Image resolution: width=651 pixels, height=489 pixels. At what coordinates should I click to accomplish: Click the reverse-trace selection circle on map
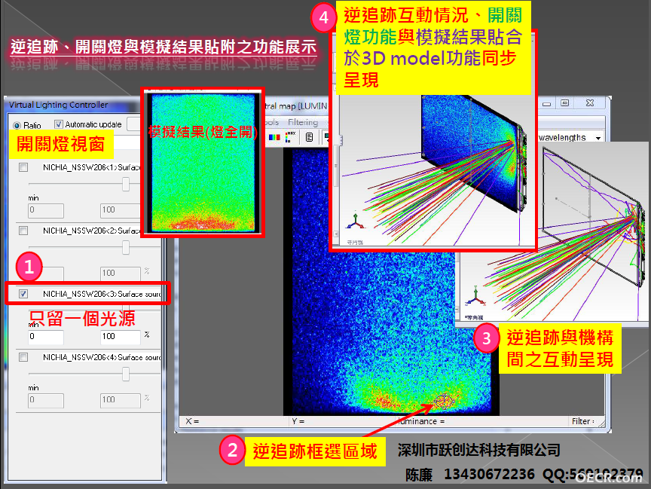tap(445, 401)
